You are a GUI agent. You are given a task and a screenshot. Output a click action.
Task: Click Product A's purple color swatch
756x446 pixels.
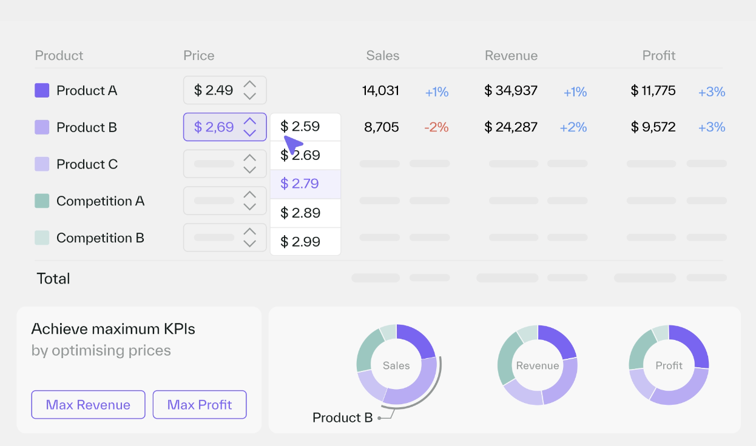click(x=42, y=90)
